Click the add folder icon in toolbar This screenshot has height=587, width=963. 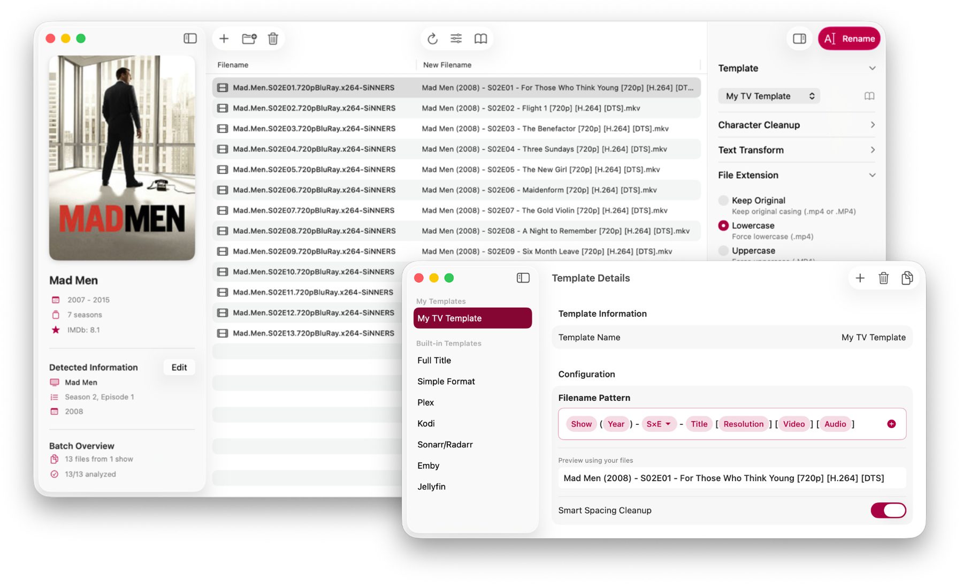pos(249,39)
